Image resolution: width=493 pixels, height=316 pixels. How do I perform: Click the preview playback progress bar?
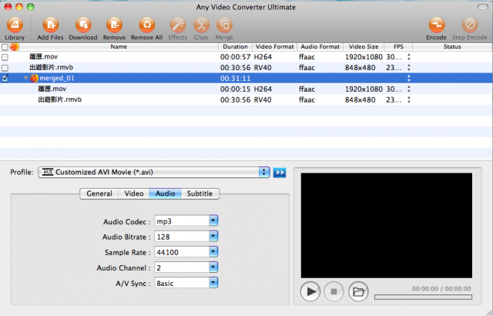click(x=423, y=297)
